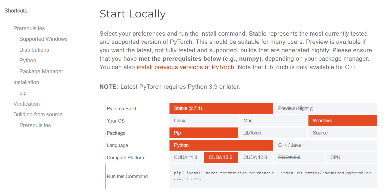Click the PyTorch Build row label

click(x=121, y=109)
